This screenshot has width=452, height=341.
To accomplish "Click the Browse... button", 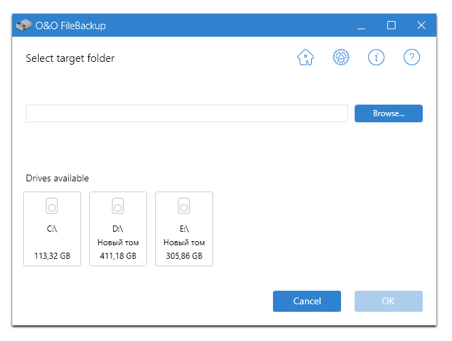I will (x=389, y=113).
